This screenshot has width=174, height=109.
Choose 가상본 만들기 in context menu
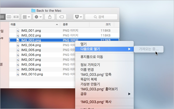point(104,84)
